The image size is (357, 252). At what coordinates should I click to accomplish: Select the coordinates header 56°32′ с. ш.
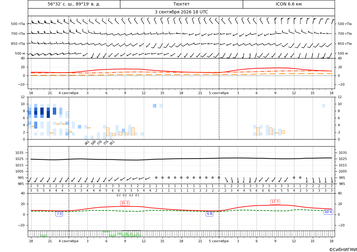[x=74, y=4]
